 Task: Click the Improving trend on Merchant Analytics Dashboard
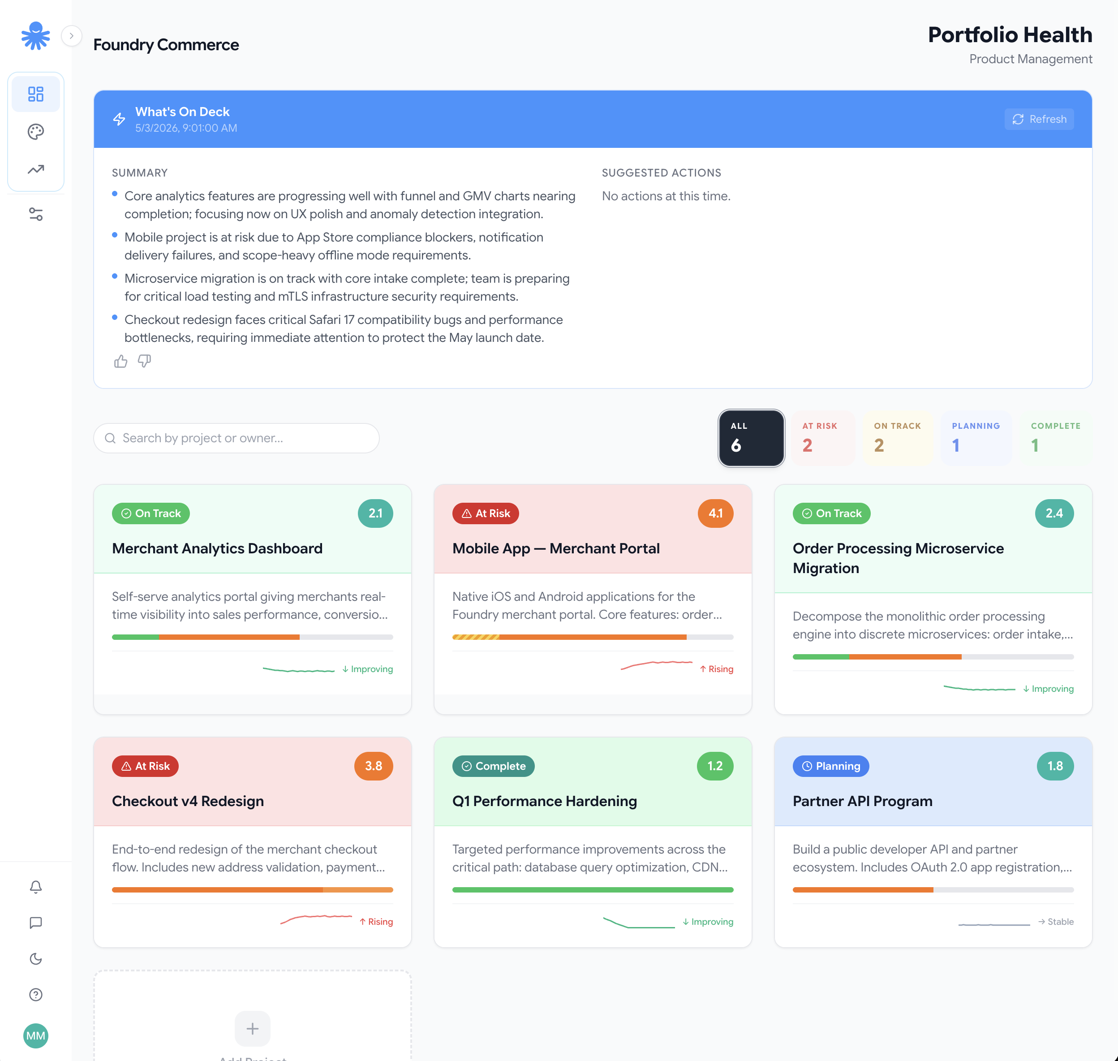(x=367, y=669)
